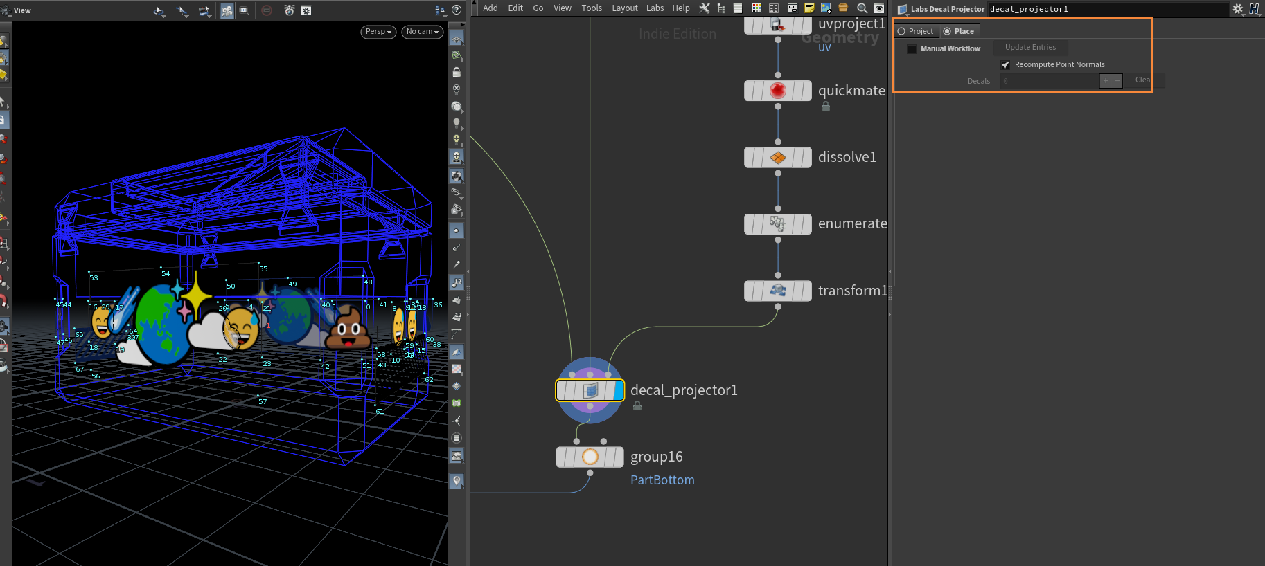Edit the decal_projector1 node name field
The image size is (1265, 566).
1107,9
